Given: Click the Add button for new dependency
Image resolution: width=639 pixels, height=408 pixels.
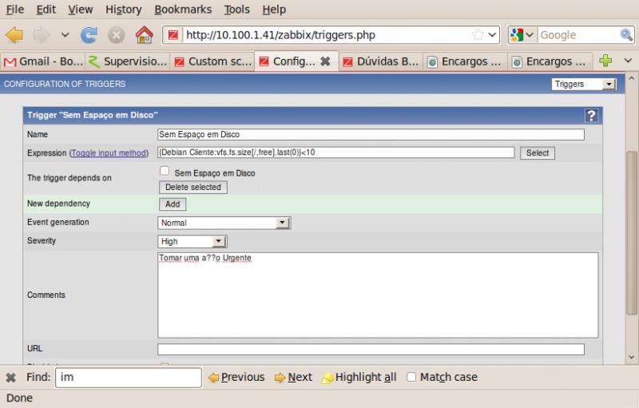Looking at the screenshot, I should tap(173, 204).
